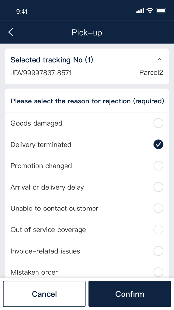Tap the Cancel button
This screenshot has height=310, width=174.
(x=44, y=294)
